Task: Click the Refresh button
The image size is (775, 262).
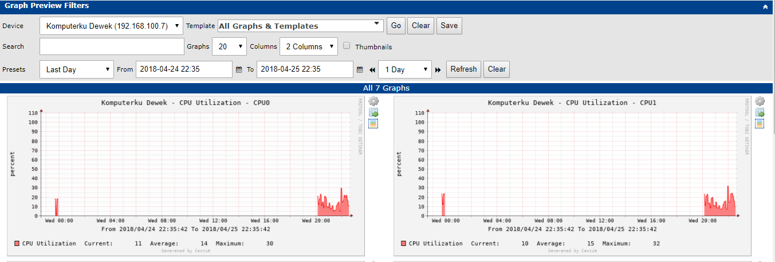Action: (463, 69)
